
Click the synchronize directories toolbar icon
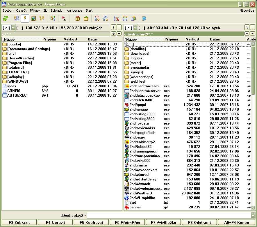pyautogui.click(x=125, y=18)
